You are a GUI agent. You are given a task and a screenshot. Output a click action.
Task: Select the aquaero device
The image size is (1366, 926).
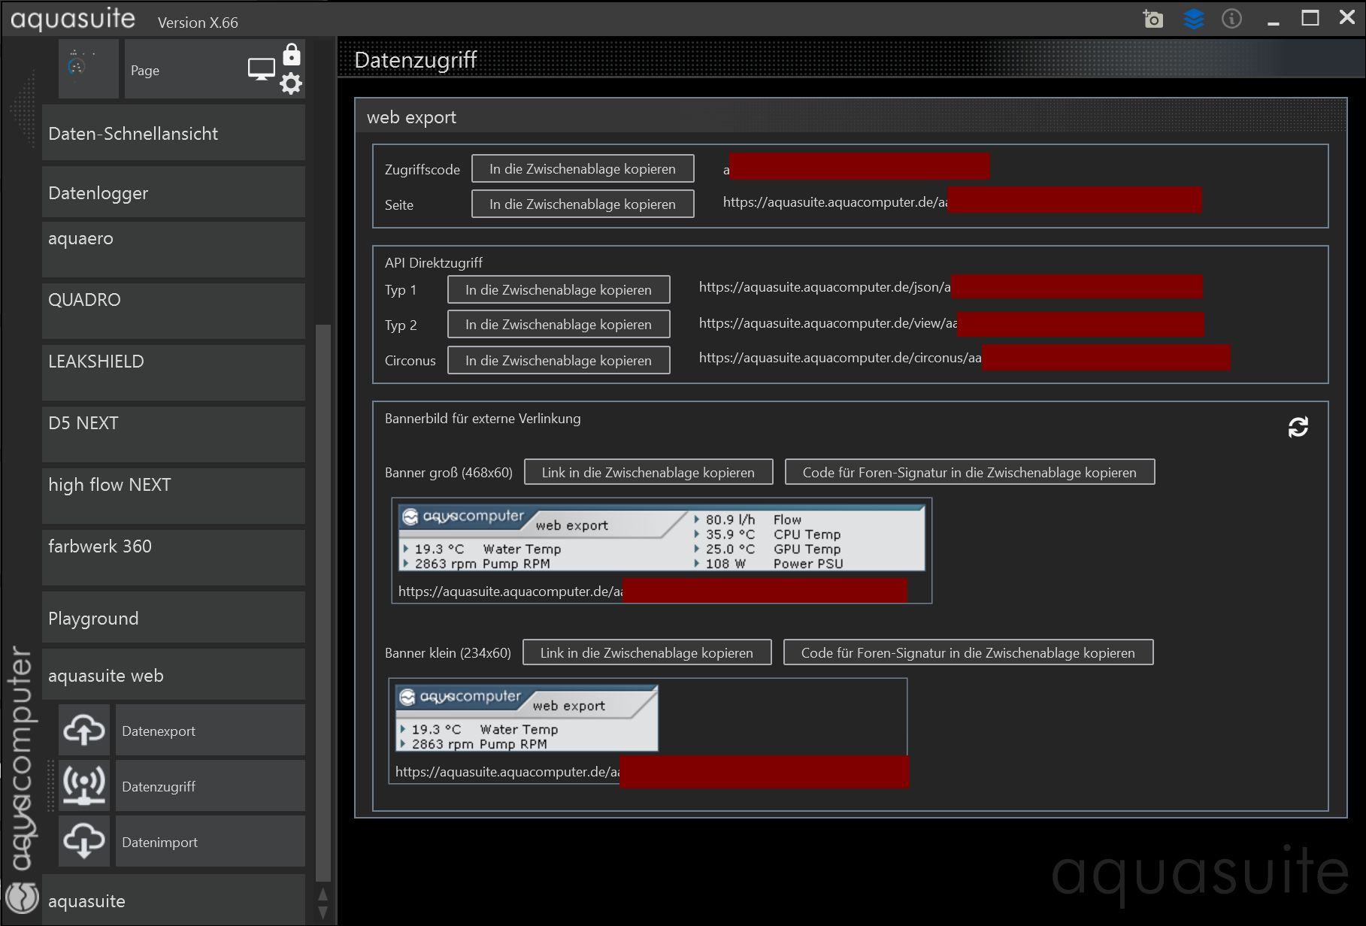click(174, 250)
